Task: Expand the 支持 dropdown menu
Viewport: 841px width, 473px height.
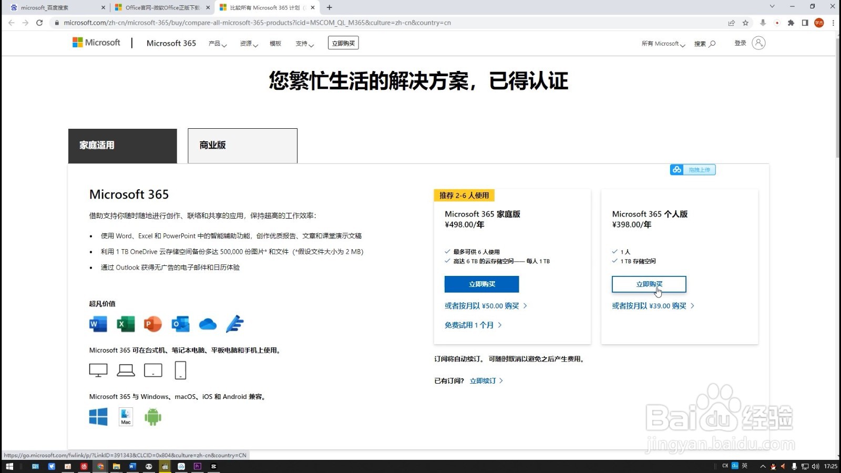Action: point(305,44)
